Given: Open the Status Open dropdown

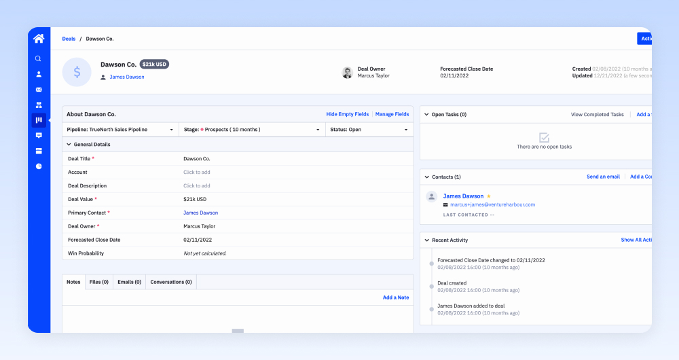Looking at the screenshot, I should [x=369, y=130].
